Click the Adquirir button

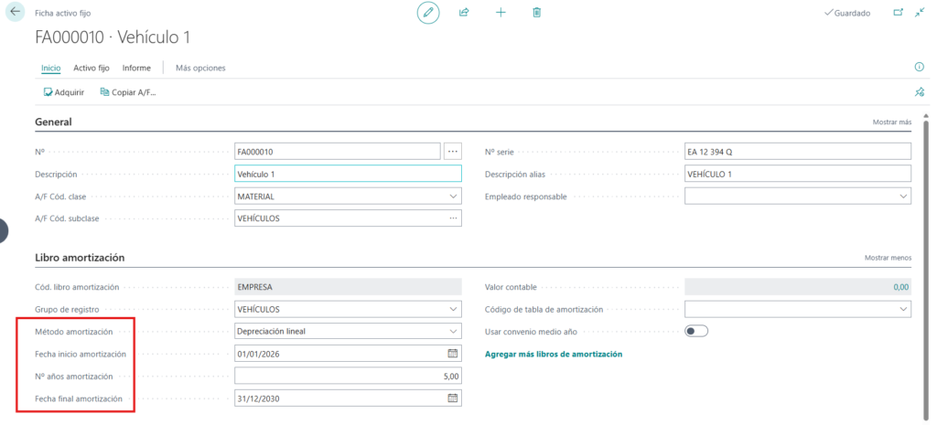pyautogui.click(x=64, y=92)
